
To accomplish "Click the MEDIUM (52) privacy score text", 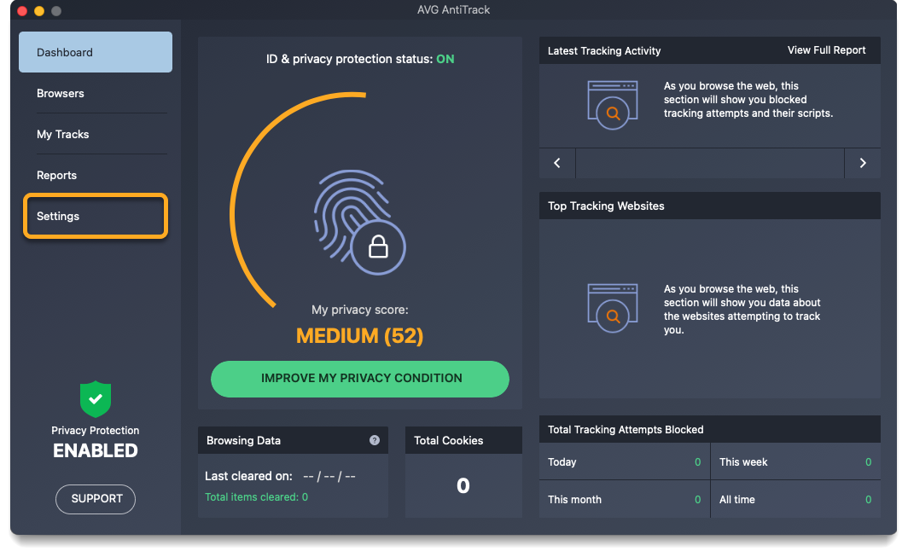I will coord(359,336).
